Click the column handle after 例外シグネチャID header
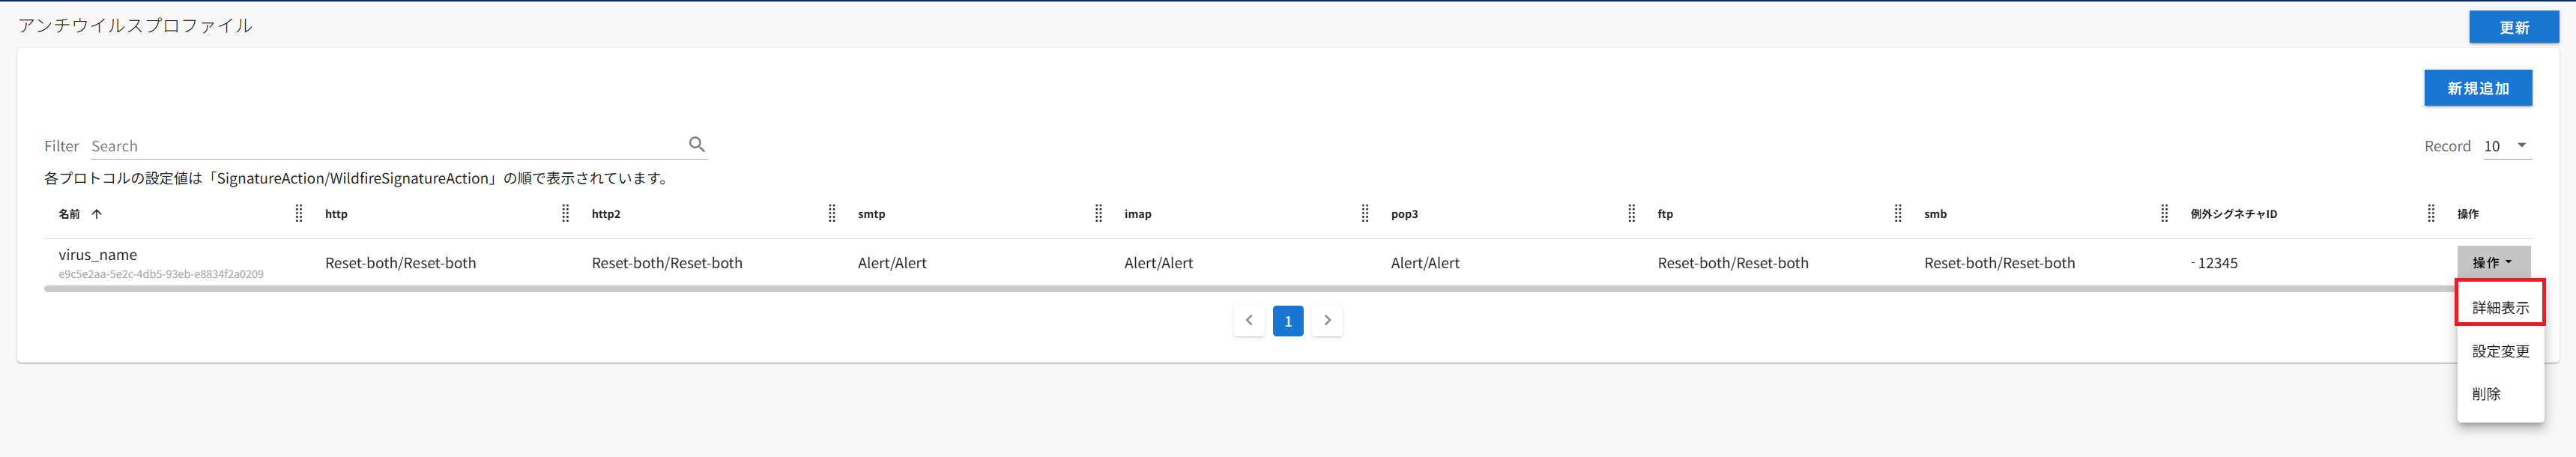Image resolution: width=2576 pixels, height=457 pixels. coord(2431,214)
